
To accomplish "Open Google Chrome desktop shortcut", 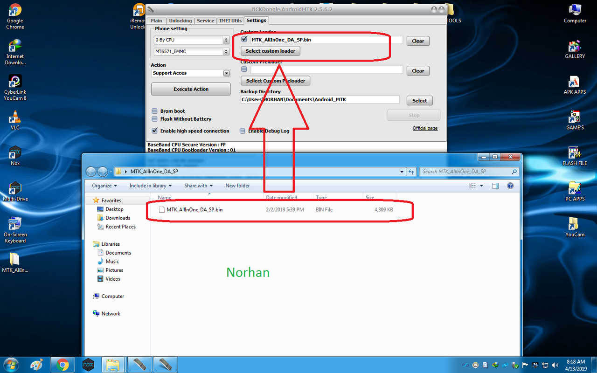I will (15, 16).
